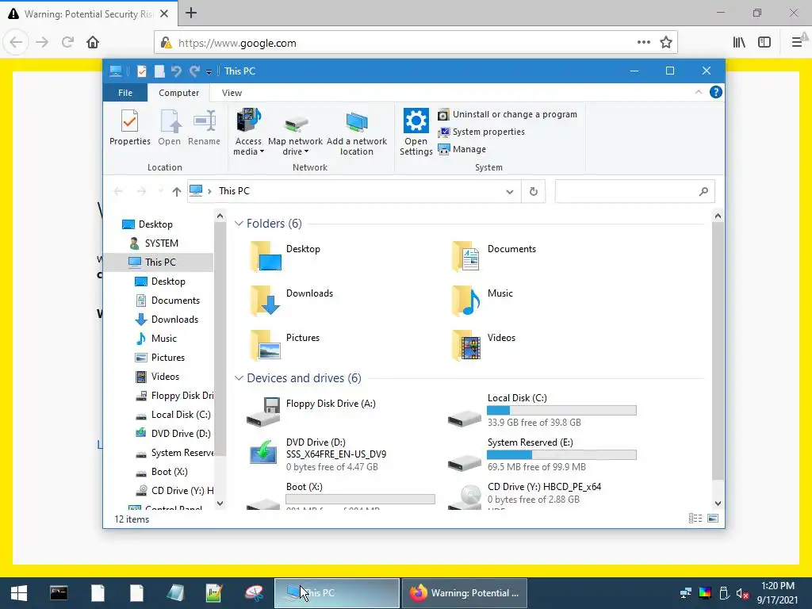812x609 pixels.
Task: Open Command Prompt from taskbar
Action: [x=59, y=593]
